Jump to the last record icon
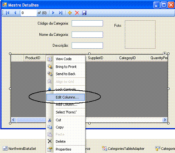The width and height of the screenshot is (175, 153). [x=61, y=13]
